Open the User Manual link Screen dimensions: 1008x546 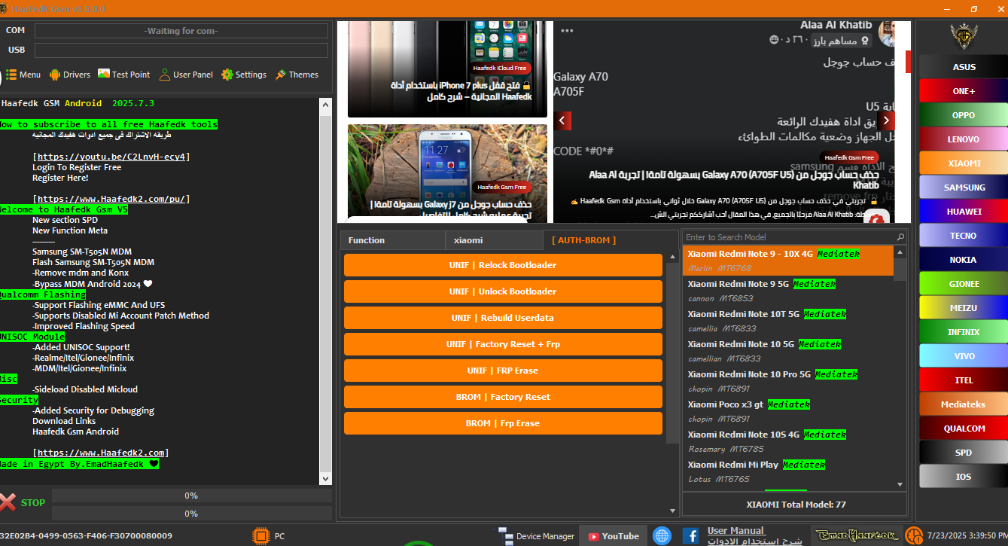click(x=735, y=531)
